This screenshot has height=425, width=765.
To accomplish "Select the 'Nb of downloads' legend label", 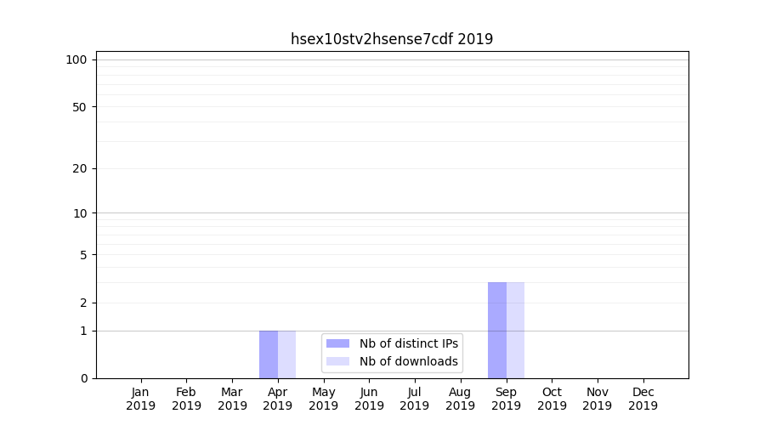I will click(x=408, y=361).
